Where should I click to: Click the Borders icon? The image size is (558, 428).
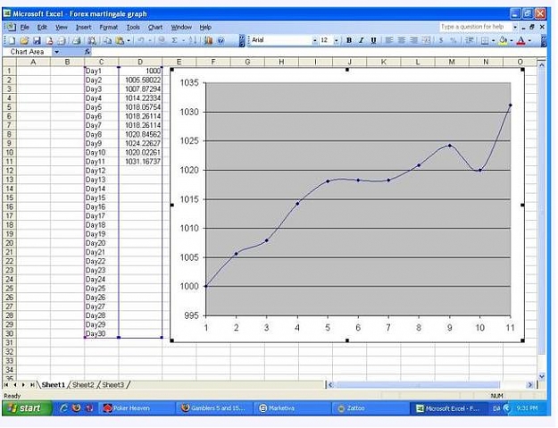coord(484,40)
